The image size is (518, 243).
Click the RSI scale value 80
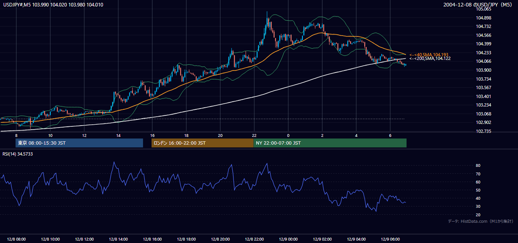[x=478, y=166]
